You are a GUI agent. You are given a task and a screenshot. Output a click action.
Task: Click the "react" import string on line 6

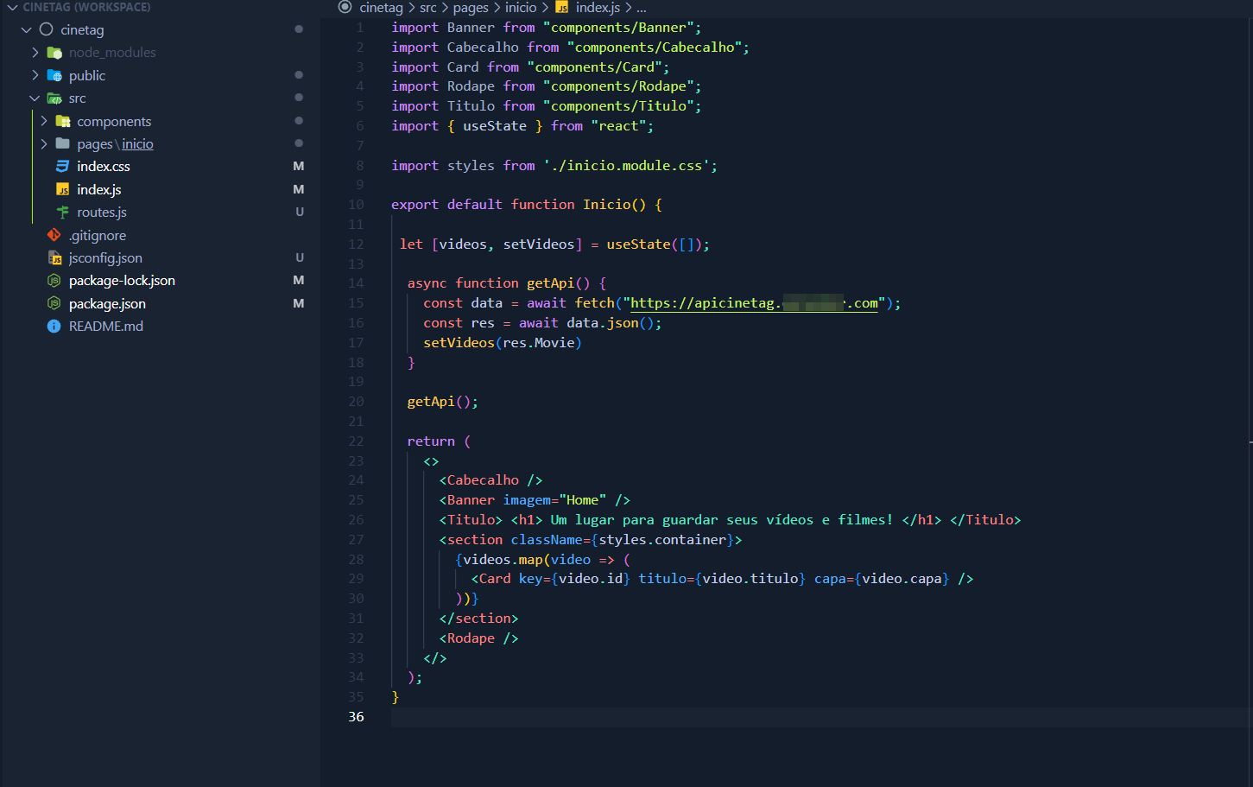tap(618, 126)
